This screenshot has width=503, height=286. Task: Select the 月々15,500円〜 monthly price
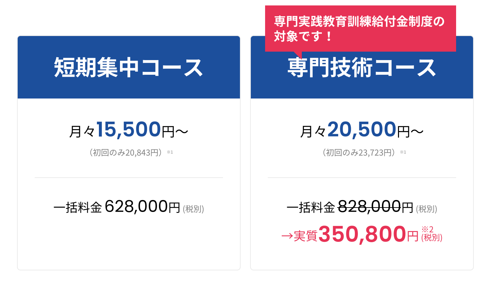click(x=129, y=130)
